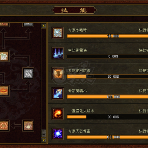Click the 技能 title banner
Image resolution: width=148 pixels, height=148 pixels.
[x=74, y=10]
